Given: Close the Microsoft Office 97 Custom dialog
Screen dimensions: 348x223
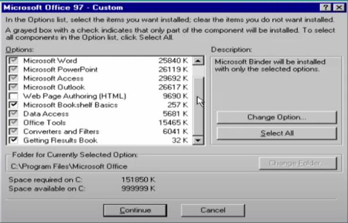Looking at the screenshot, I should (x=339, y=8).
